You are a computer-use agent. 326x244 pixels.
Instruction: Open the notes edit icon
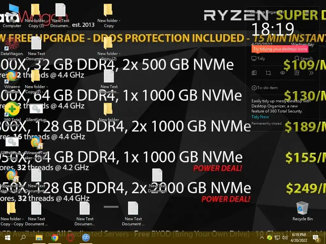click(297, 73)
